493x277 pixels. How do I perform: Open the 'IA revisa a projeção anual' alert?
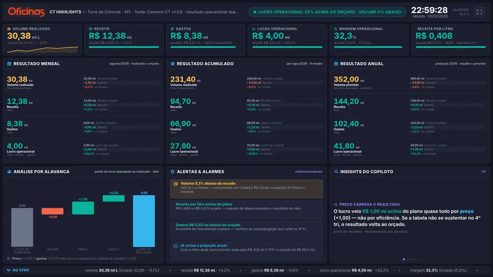point(246,251)
